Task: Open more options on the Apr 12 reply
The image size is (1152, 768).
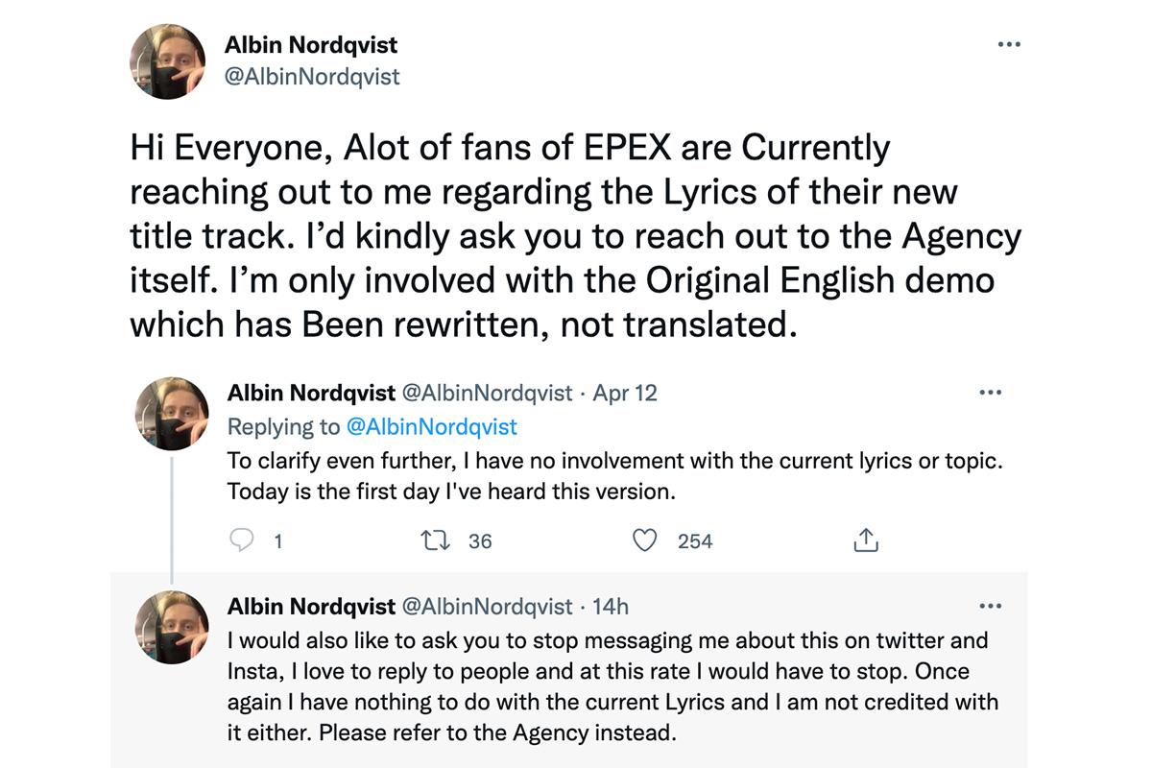Action: pyautogui.click(x=989, y=392)
